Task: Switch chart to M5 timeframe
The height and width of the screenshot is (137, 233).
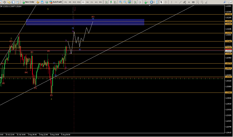Action: [x=70, y=2]
